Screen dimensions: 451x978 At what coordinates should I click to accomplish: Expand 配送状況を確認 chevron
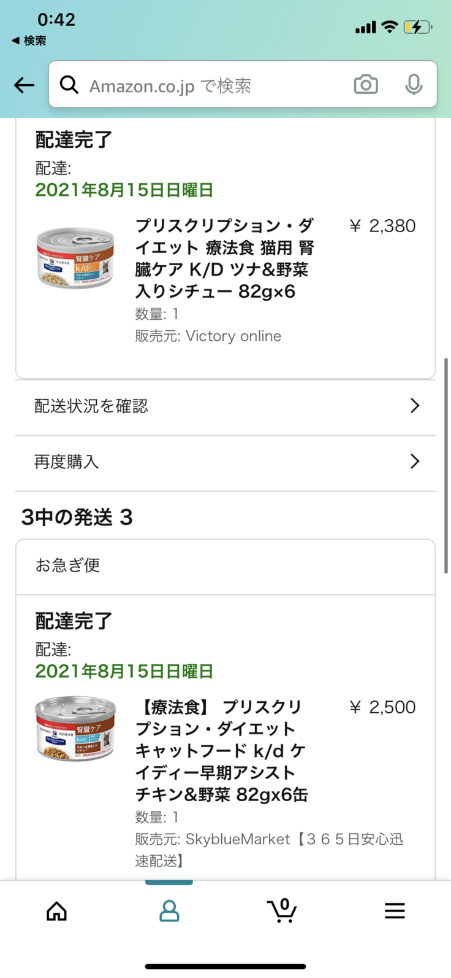[415, 406]
